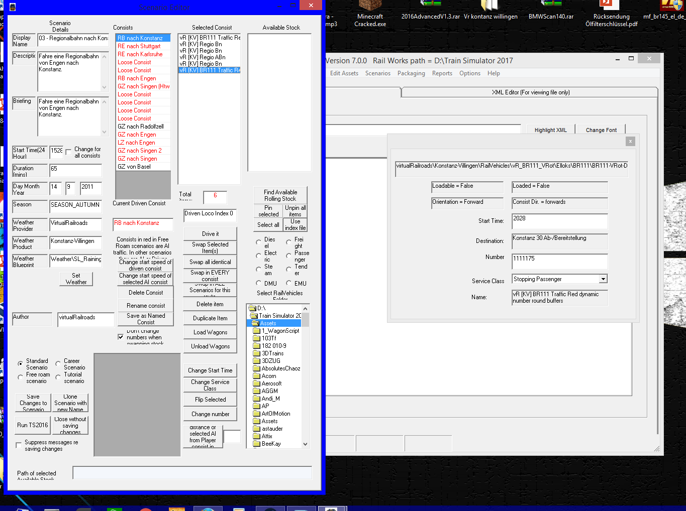Screen dimensions: 686x511
Task: Open the Reports menu
Action: (x=442, y=73)
